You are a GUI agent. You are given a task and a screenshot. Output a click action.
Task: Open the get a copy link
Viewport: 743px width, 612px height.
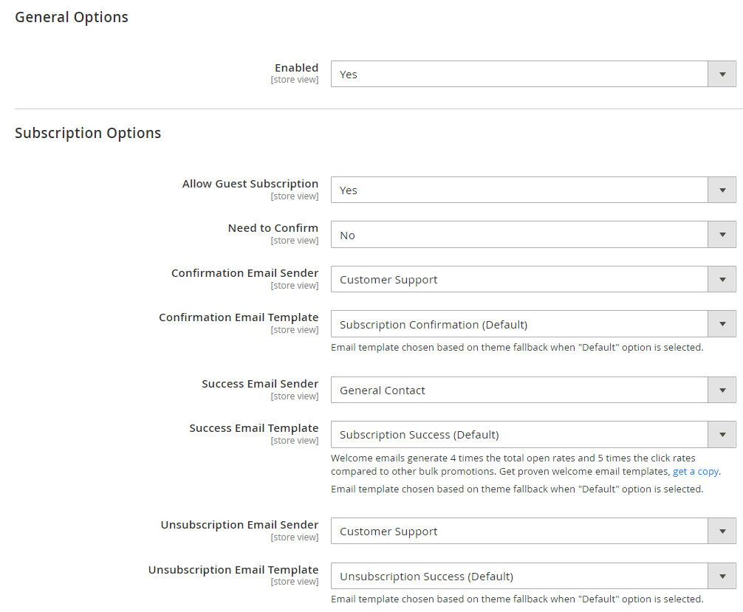pos(695,471)
